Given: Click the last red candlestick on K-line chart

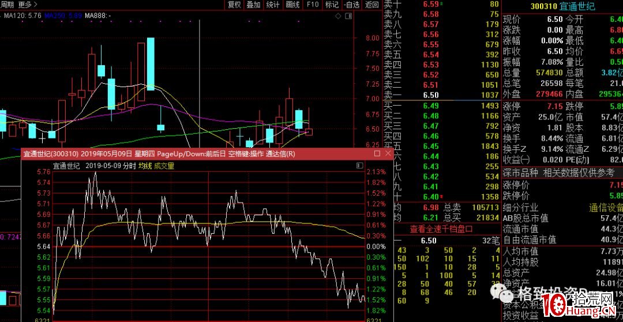Looking at the screenshot, I should tap(308, 131).
